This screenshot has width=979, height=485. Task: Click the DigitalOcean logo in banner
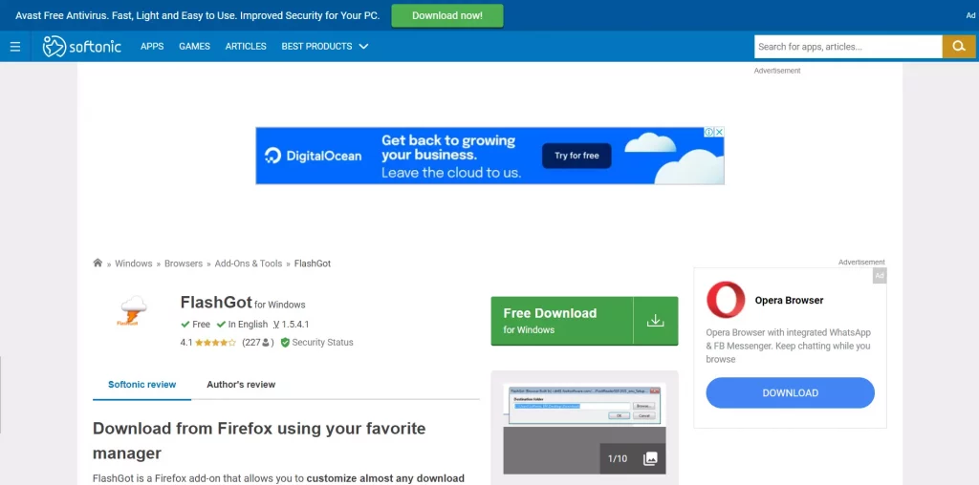pyautogui.click(x=313, y=156)
